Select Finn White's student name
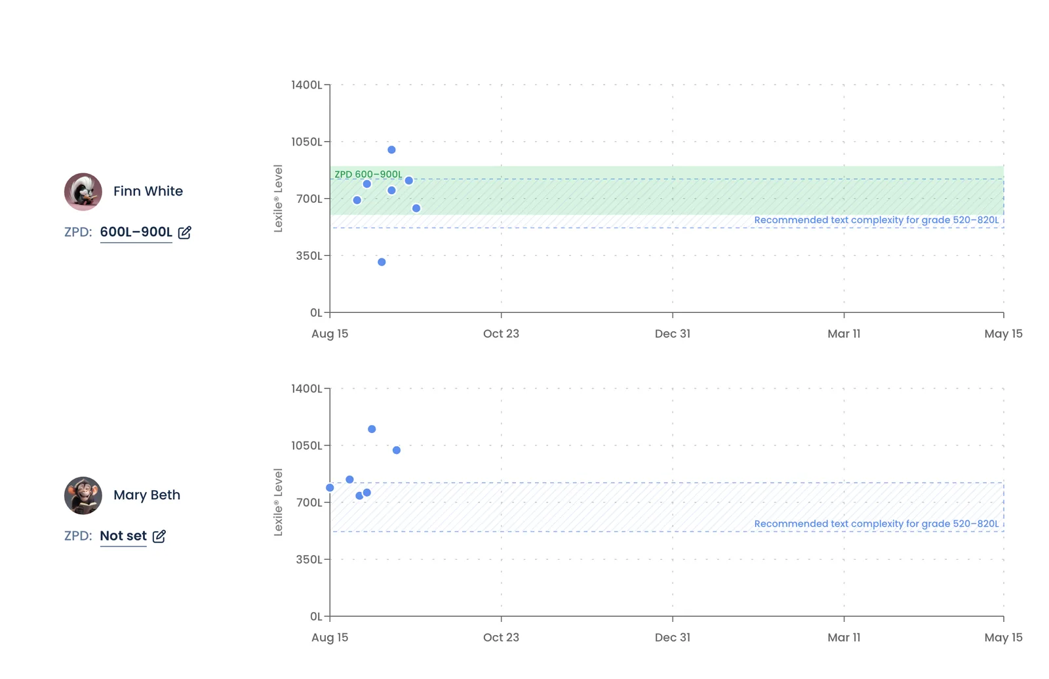Viewport: 1049px width, 679px height. 148,191
